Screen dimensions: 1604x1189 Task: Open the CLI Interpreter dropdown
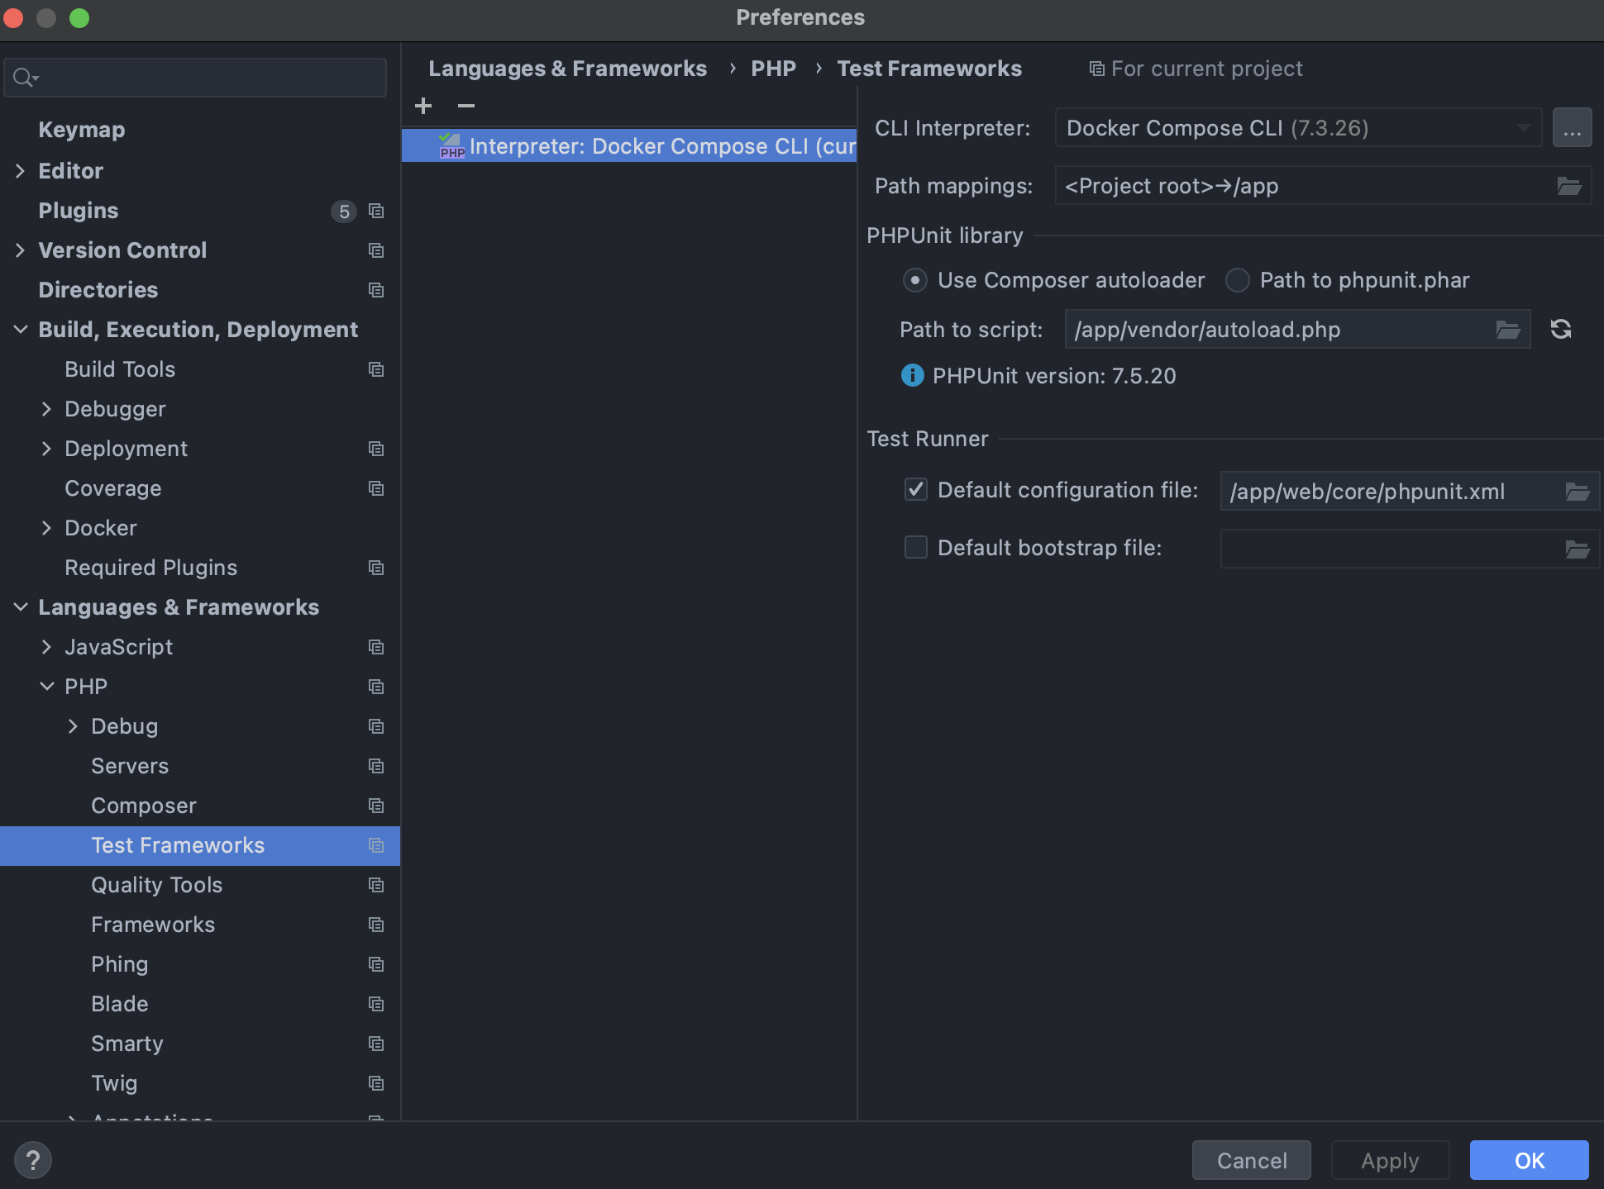point(1298,128)
